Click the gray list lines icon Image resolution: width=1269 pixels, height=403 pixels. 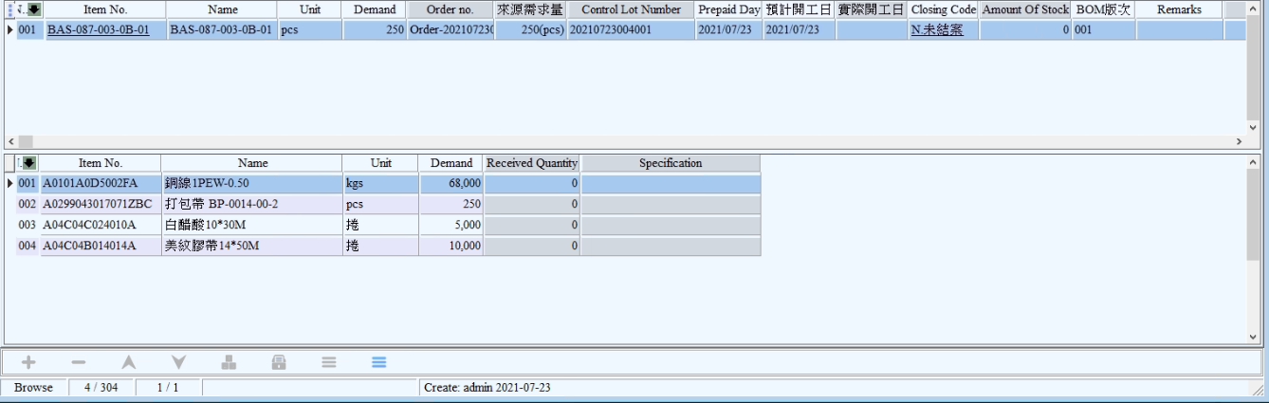[x=329, y=362]
